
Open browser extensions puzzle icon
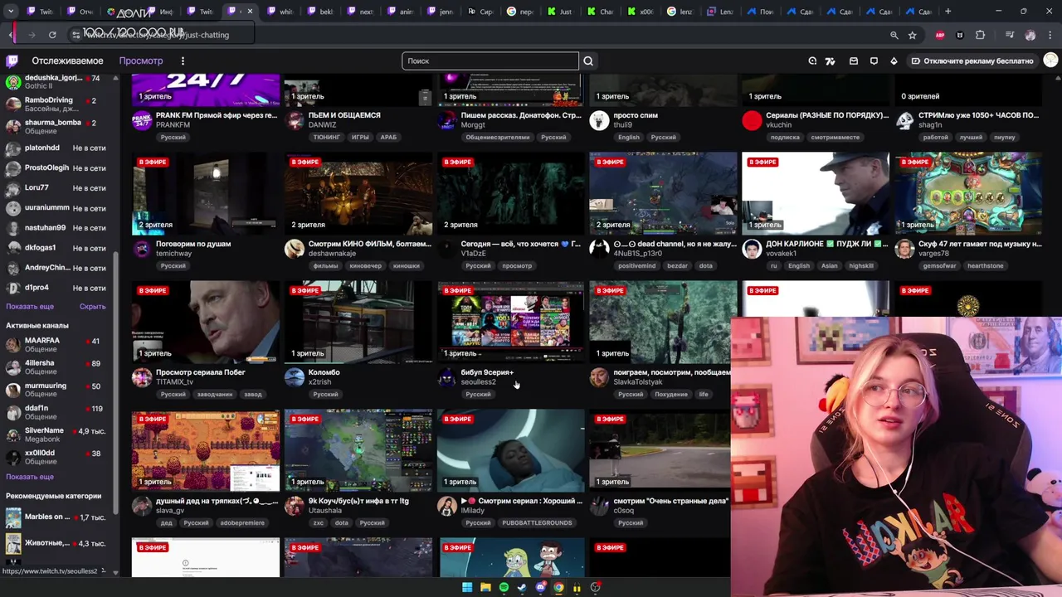tap(980, 35)
